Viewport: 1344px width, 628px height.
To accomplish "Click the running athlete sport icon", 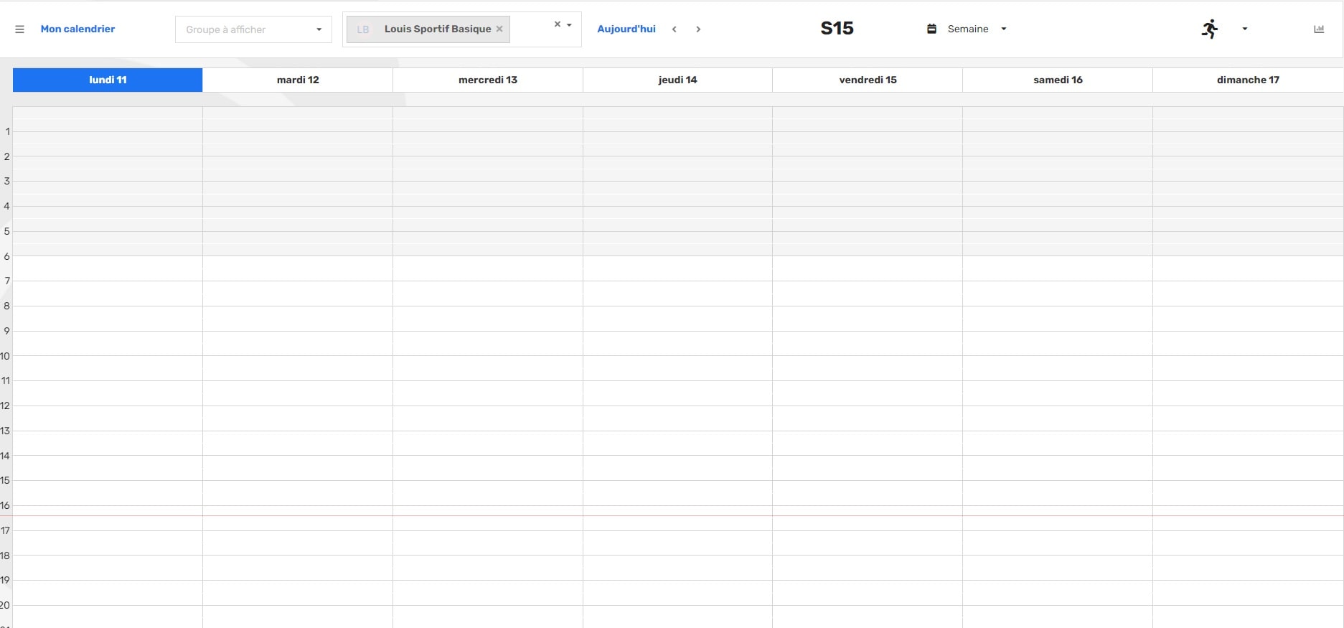I will tap(1210, 29).
